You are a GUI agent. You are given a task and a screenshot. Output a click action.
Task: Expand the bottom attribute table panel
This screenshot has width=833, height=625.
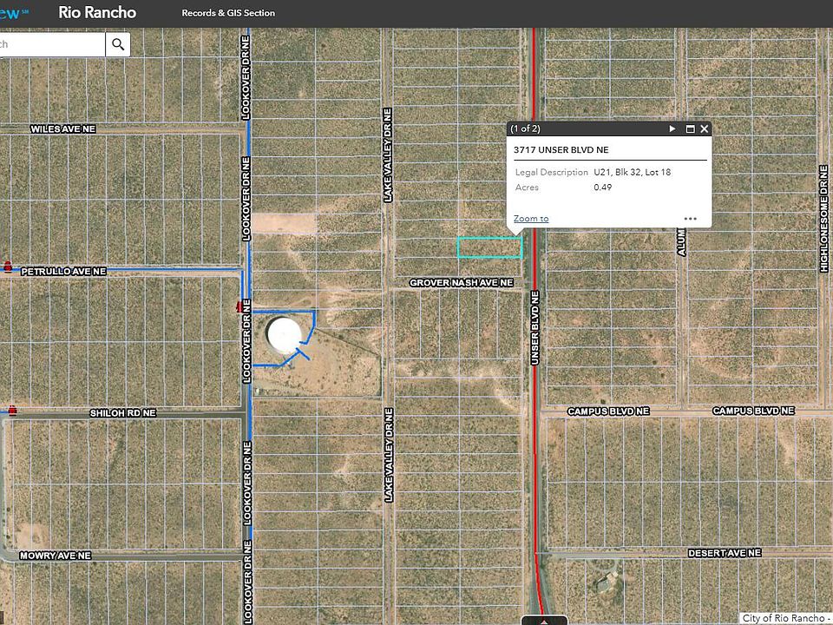click(544, 620)
